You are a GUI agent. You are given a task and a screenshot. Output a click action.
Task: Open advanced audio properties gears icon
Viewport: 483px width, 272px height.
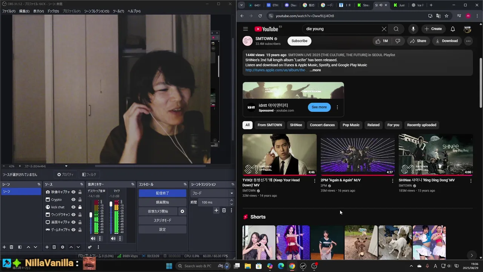[x=90, y=247]
